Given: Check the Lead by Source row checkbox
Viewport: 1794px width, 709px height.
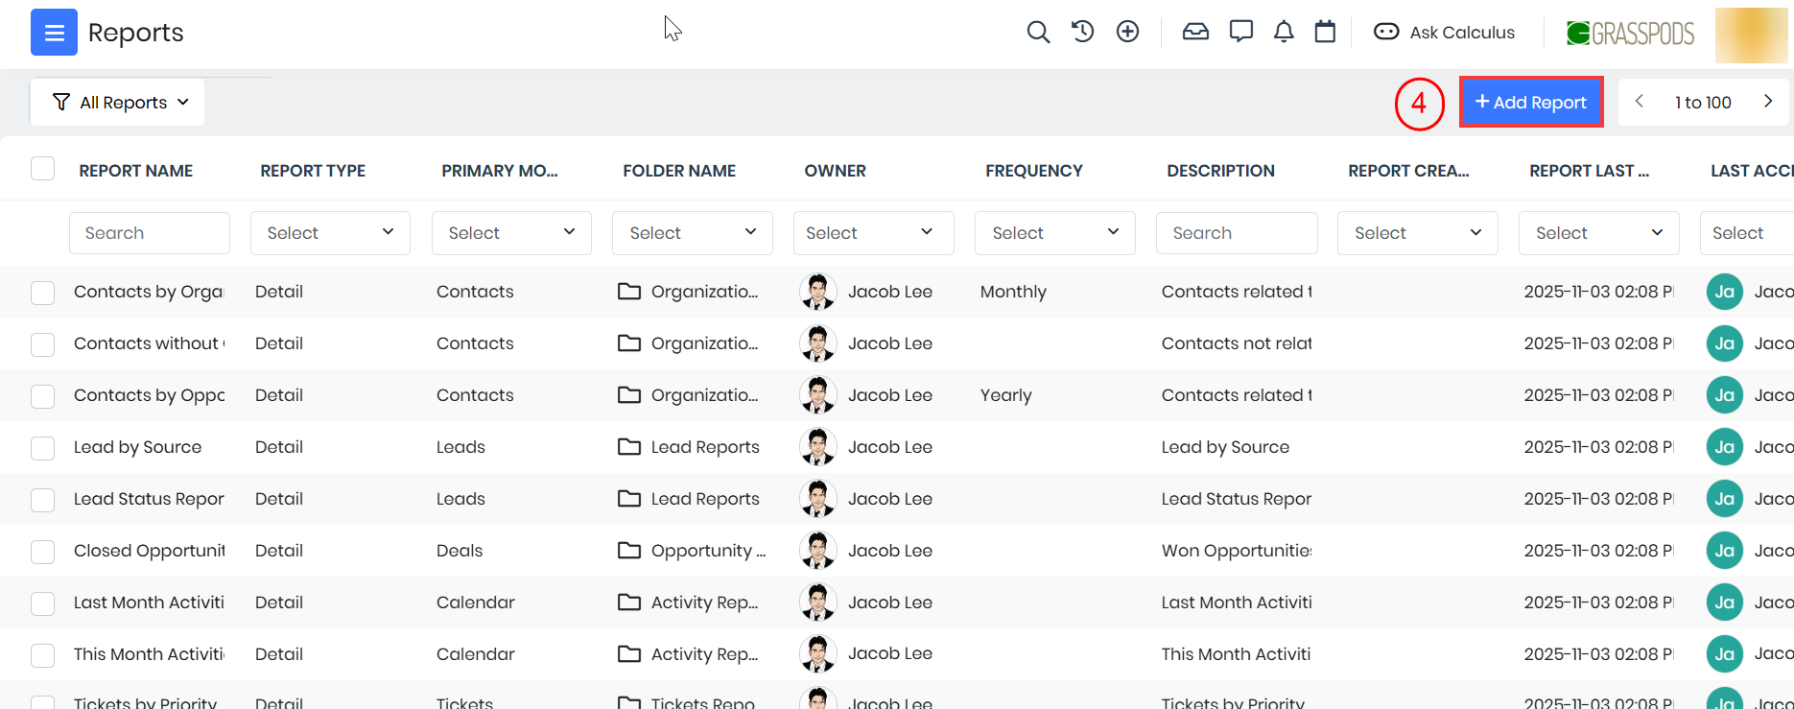Looking at the screenshot, I should pyautogui.click(x=42, y=448).
